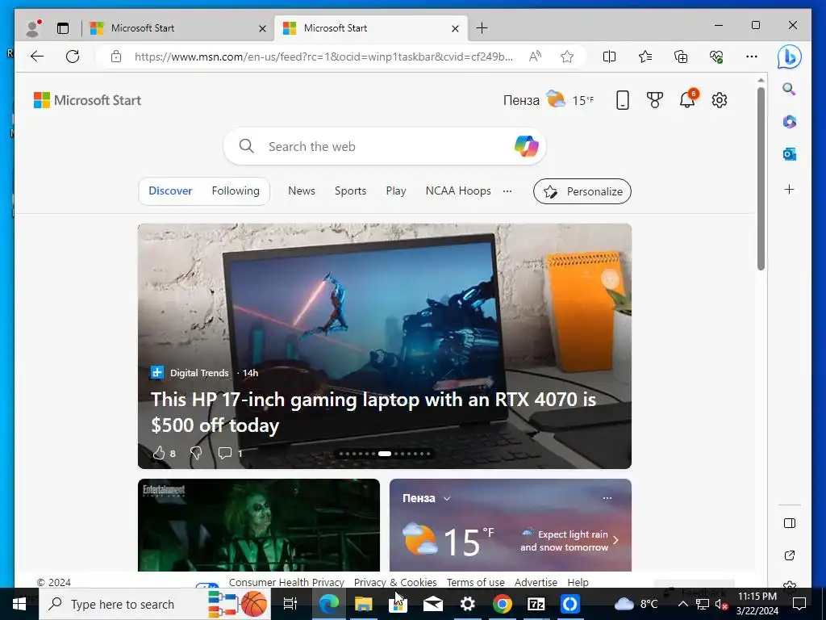Open the Consumer Health Privacy link
Screen dimensions: 826x620
[286, 582]
